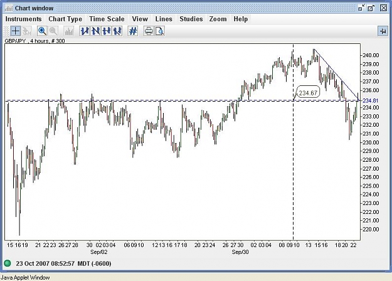Select the falling trend line tool

[95, 31]
